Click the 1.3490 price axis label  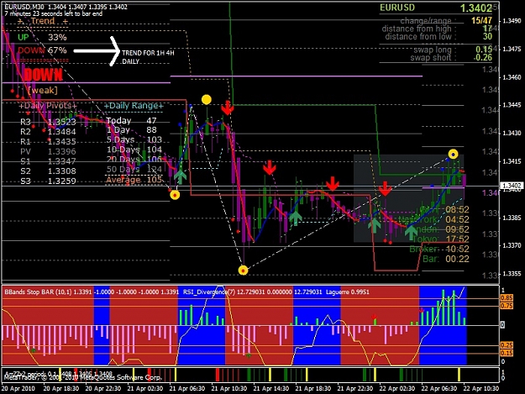point(512,21)
